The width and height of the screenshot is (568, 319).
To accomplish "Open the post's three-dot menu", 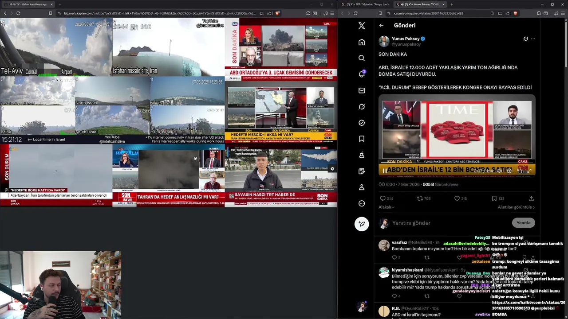I will click(x=533, y=39).
